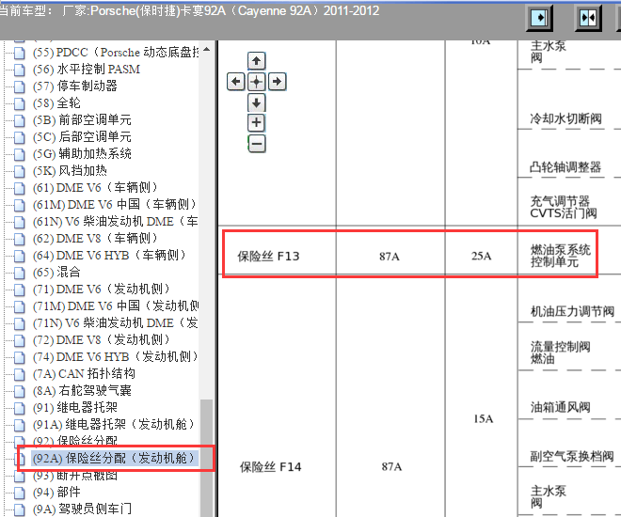Click document icon beside (7A) CAN 拓扑结构
The image size is (621, 517).
click(19, 374)
